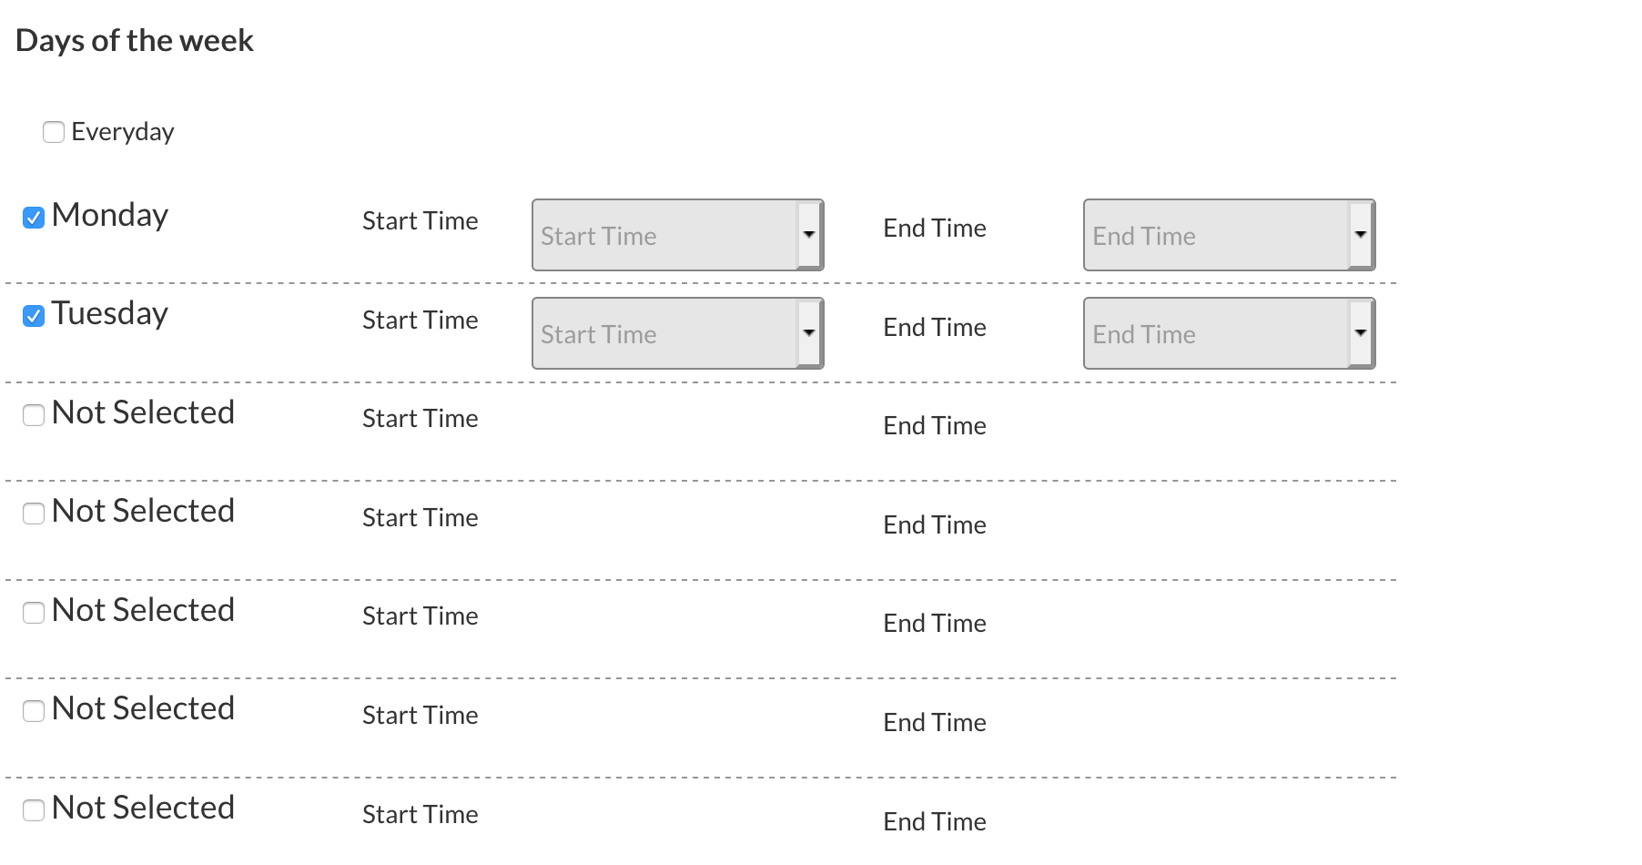
Task: Select the fourth Not Selected day
Action: pyautogui.click(x=33, y=710)
